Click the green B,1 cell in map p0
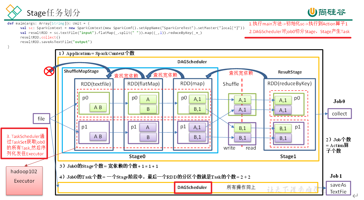The width and height of the screenshot is (364, 200). tap(197, 109)
